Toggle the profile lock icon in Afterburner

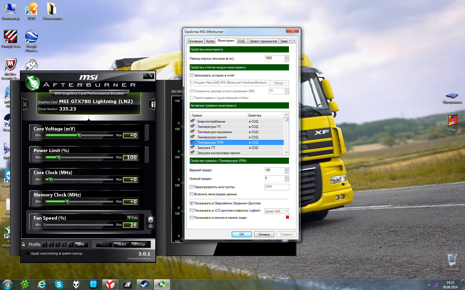tap(24, 244)
